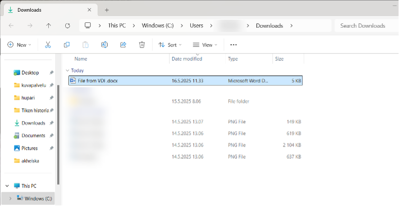Click pin icon next to Pictures
The width and height of the screenshot is (400, 206).
[x=51, y=148]
